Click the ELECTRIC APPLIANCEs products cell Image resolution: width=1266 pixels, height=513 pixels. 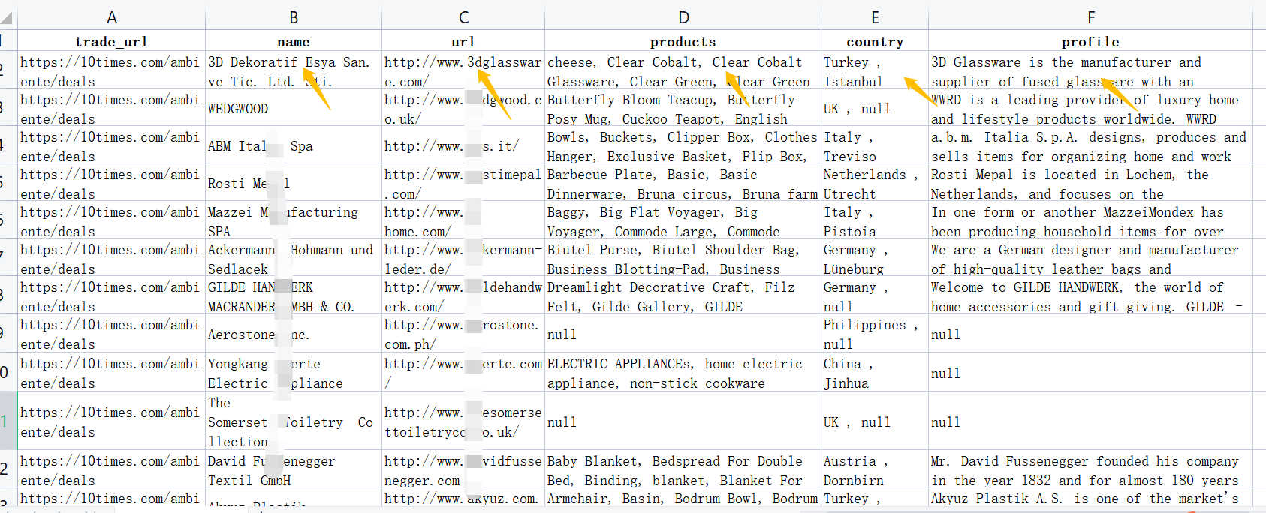pos(683,373)
